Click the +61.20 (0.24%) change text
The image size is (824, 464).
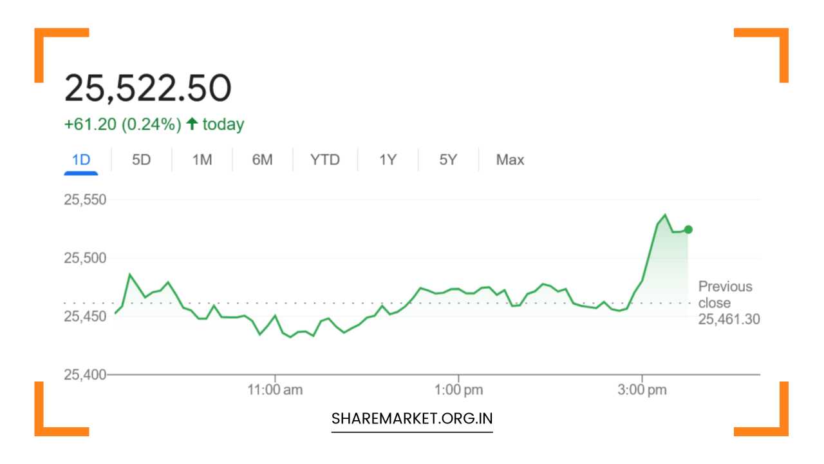tap(124, 124)
